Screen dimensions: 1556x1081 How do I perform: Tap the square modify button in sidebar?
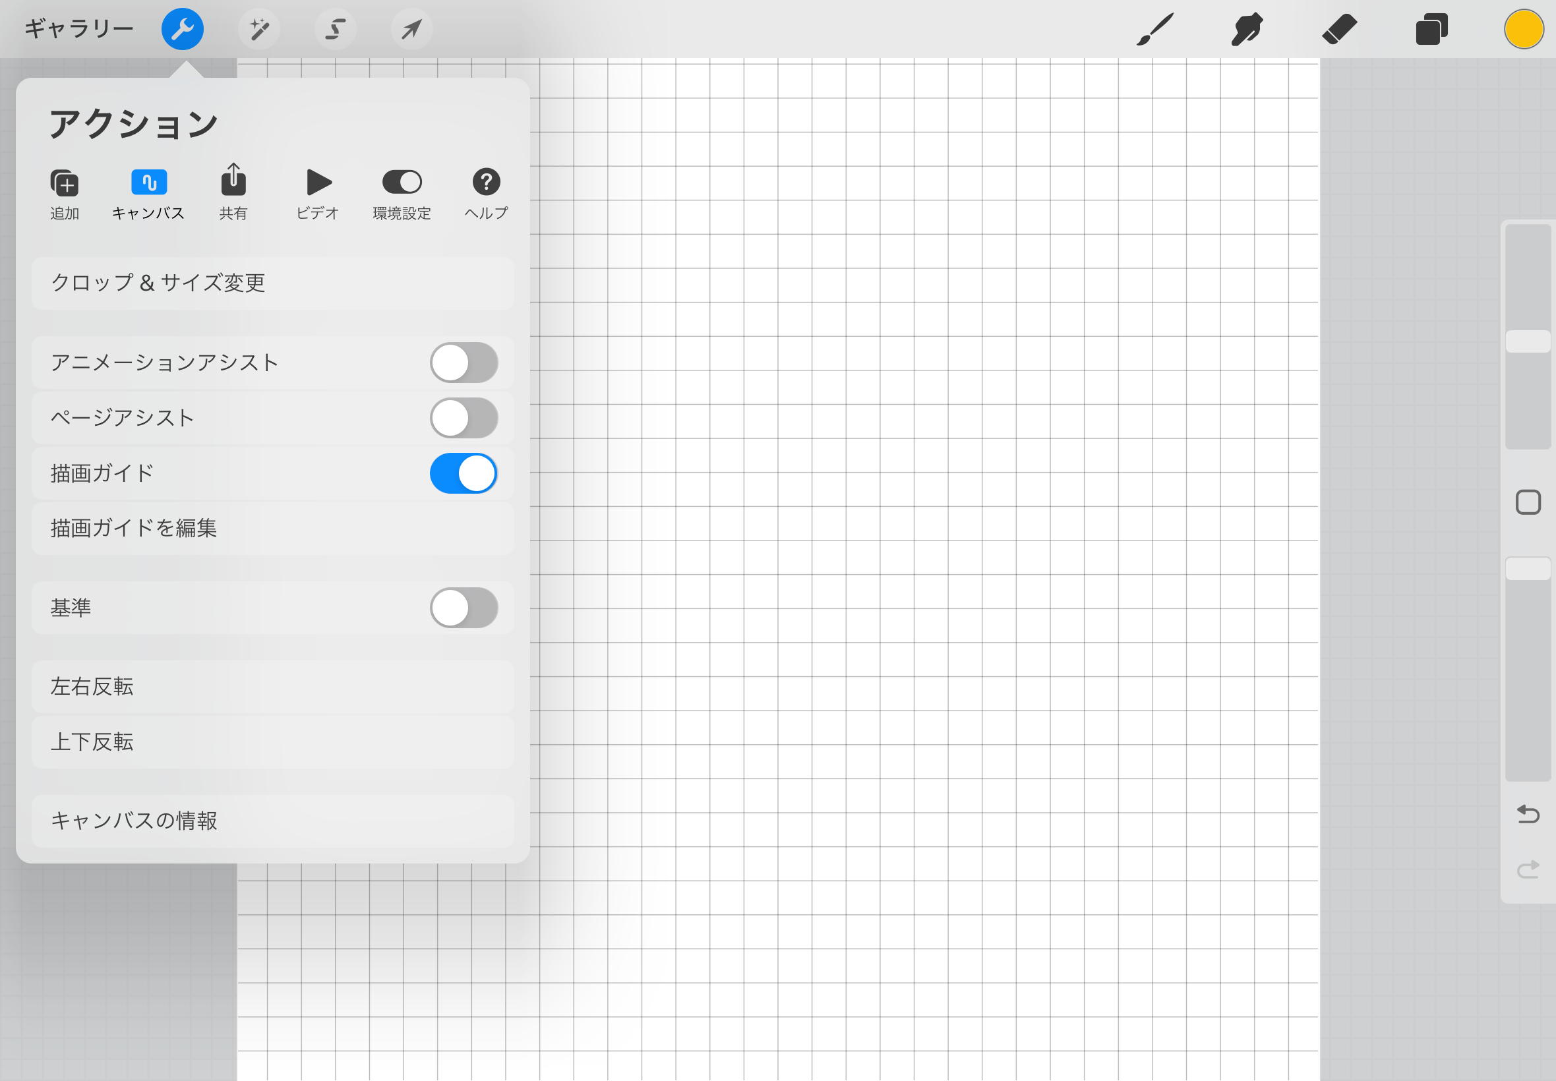click(1528, 502)
